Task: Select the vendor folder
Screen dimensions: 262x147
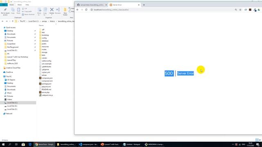Action: point(44,58)
